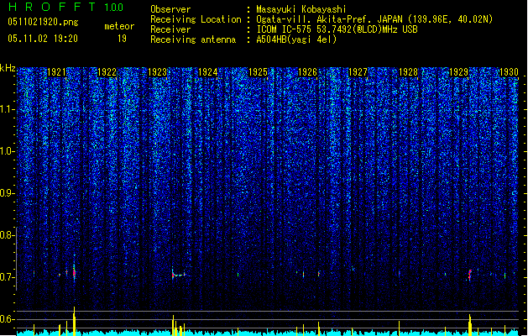Click the meteor count value 19
The height and width of the screenshot is (336, 528).
122,39
